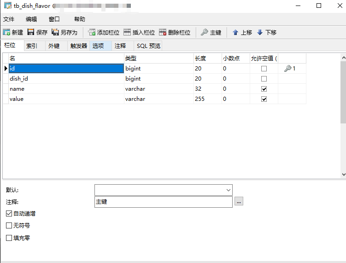Click the 允许空值 column header
Viewport: 346px width, 263px height.
tap(264, 58)
